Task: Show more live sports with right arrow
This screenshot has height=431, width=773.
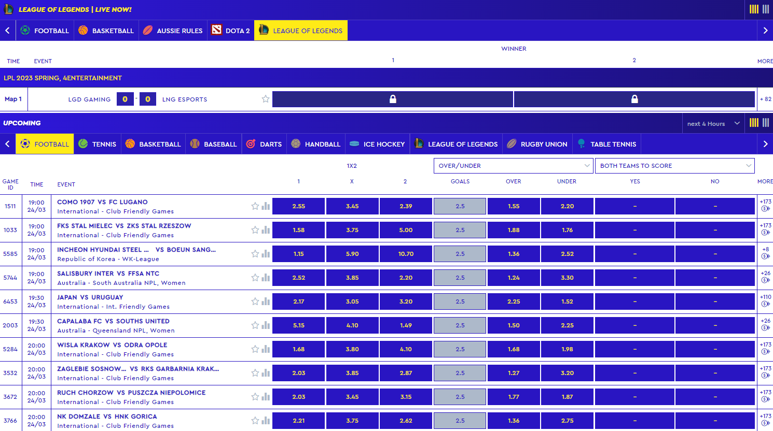Action: 765,31
